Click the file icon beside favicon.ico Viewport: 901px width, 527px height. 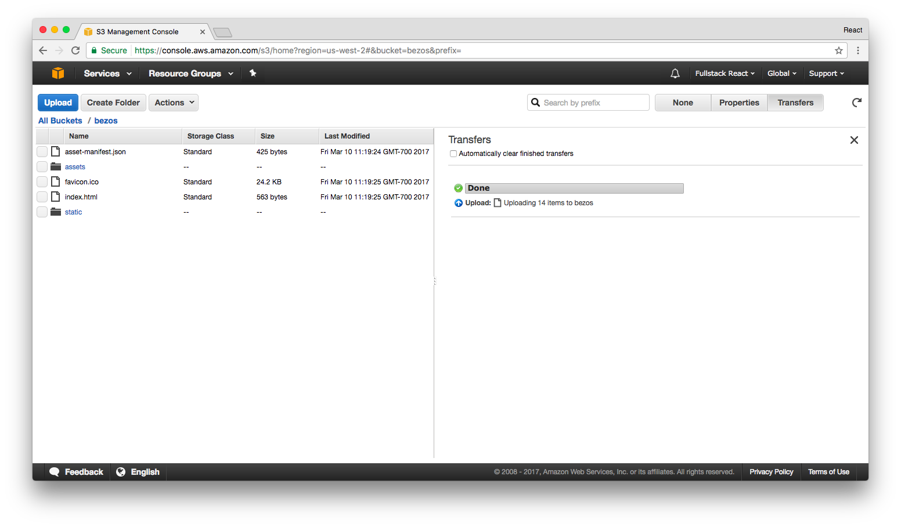coord(56,181)
